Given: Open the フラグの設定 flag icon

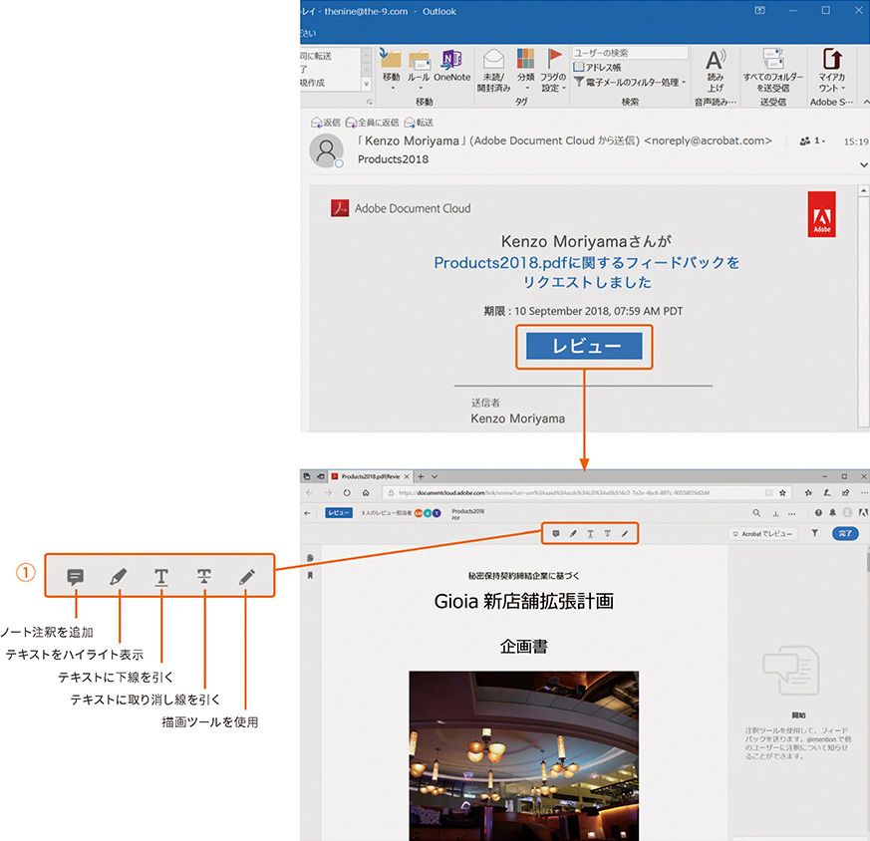Looking at the screenshot, I should [554, 58].
